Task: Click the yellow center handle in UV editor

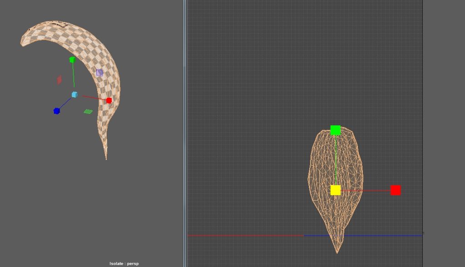Action: point(336,190)
